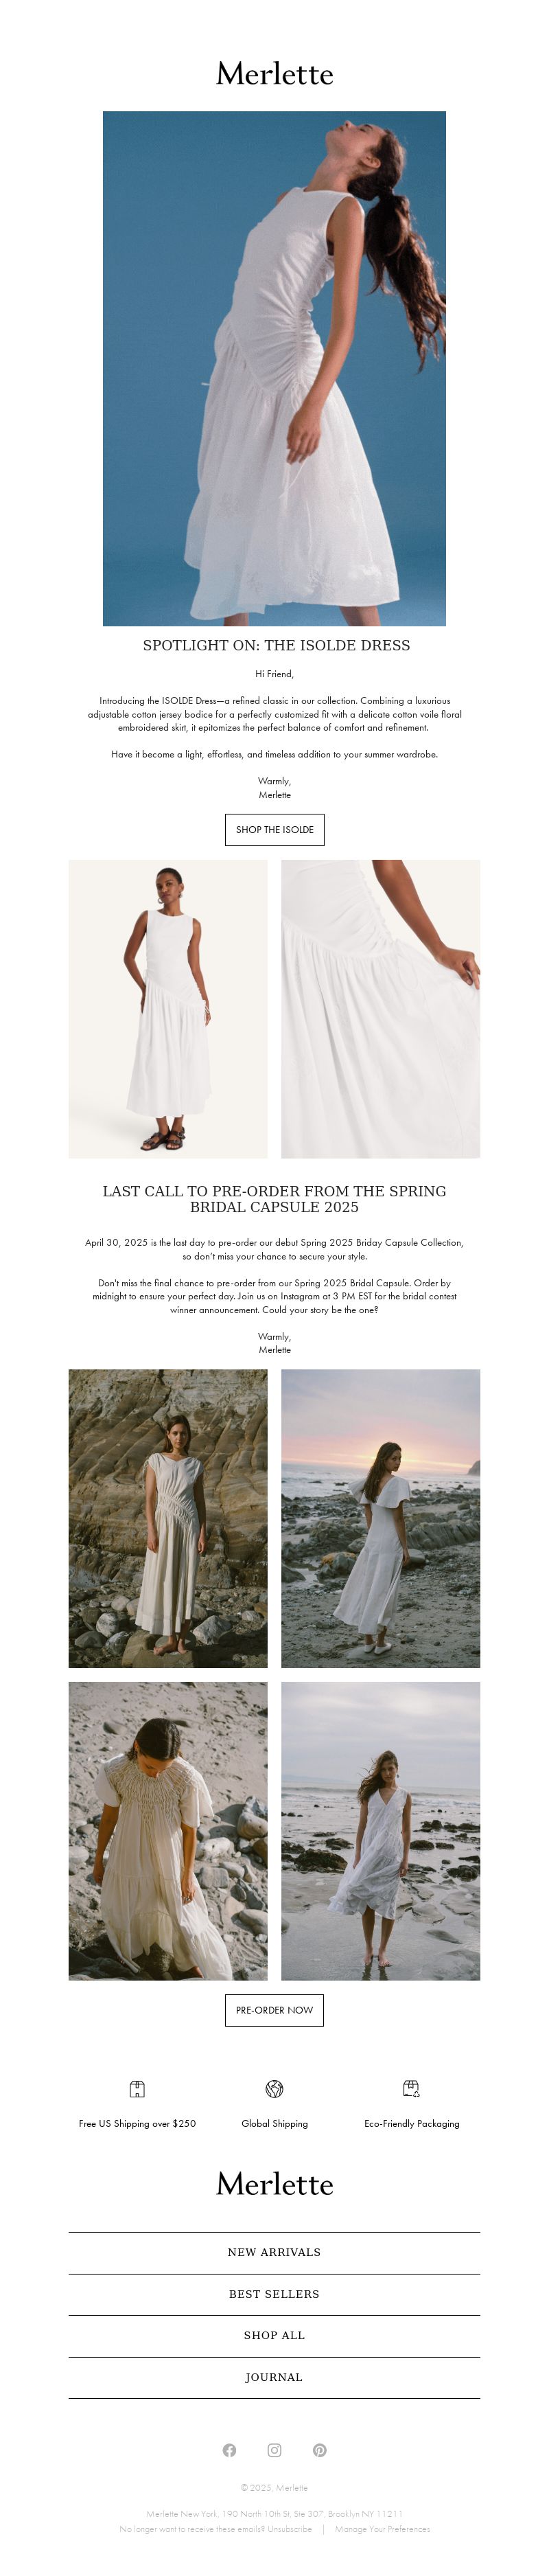Screen dimensions: 549x2576
Task: Click the smocked dress beach photo
Action: [168, 1830]
